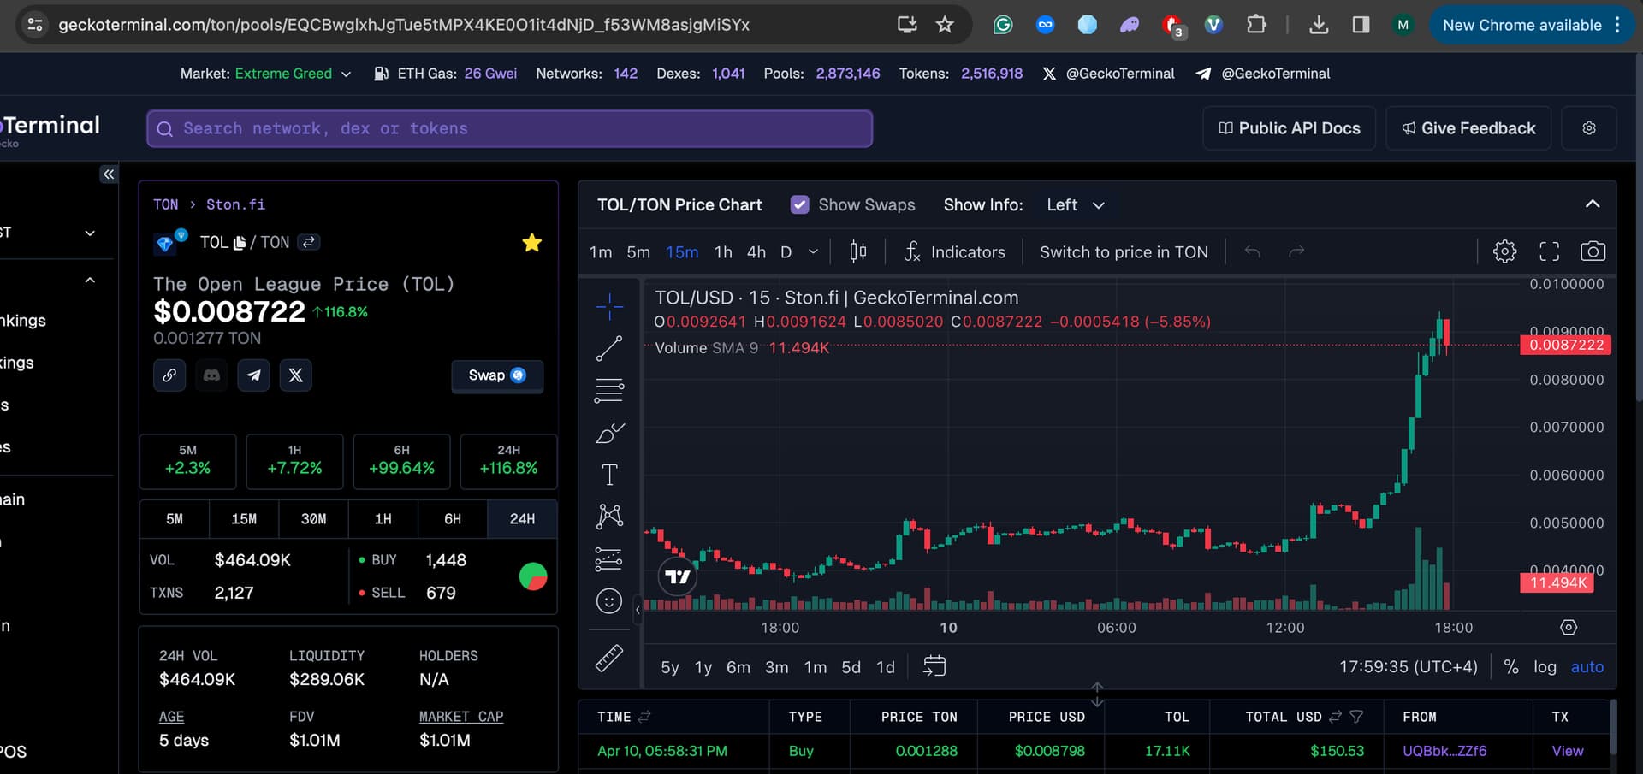The image size is (1643, 774).
Task: Toggle percent scale on chart
Action: pyautogui.click(x=1511, y=667)
